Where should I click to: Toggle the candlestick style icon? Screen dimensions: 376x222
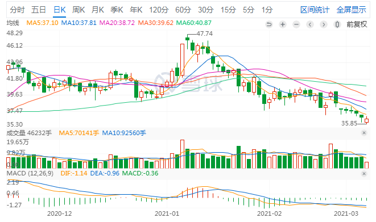pos(337,24)
